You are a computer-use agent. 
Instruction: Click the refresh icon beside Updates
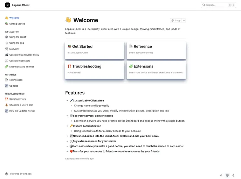[x=6, y=86]
